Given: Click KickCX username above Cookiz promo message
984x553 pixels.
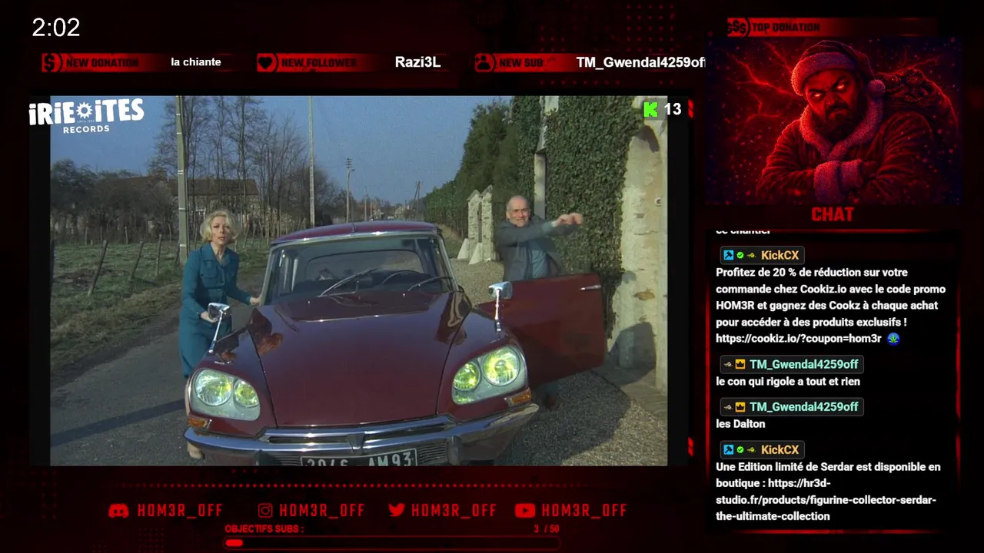Looking at the screenshot, I should click(780, 256).
